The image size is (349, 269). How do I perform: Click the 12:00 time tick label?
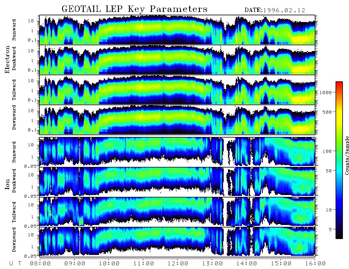coord(178,263)
